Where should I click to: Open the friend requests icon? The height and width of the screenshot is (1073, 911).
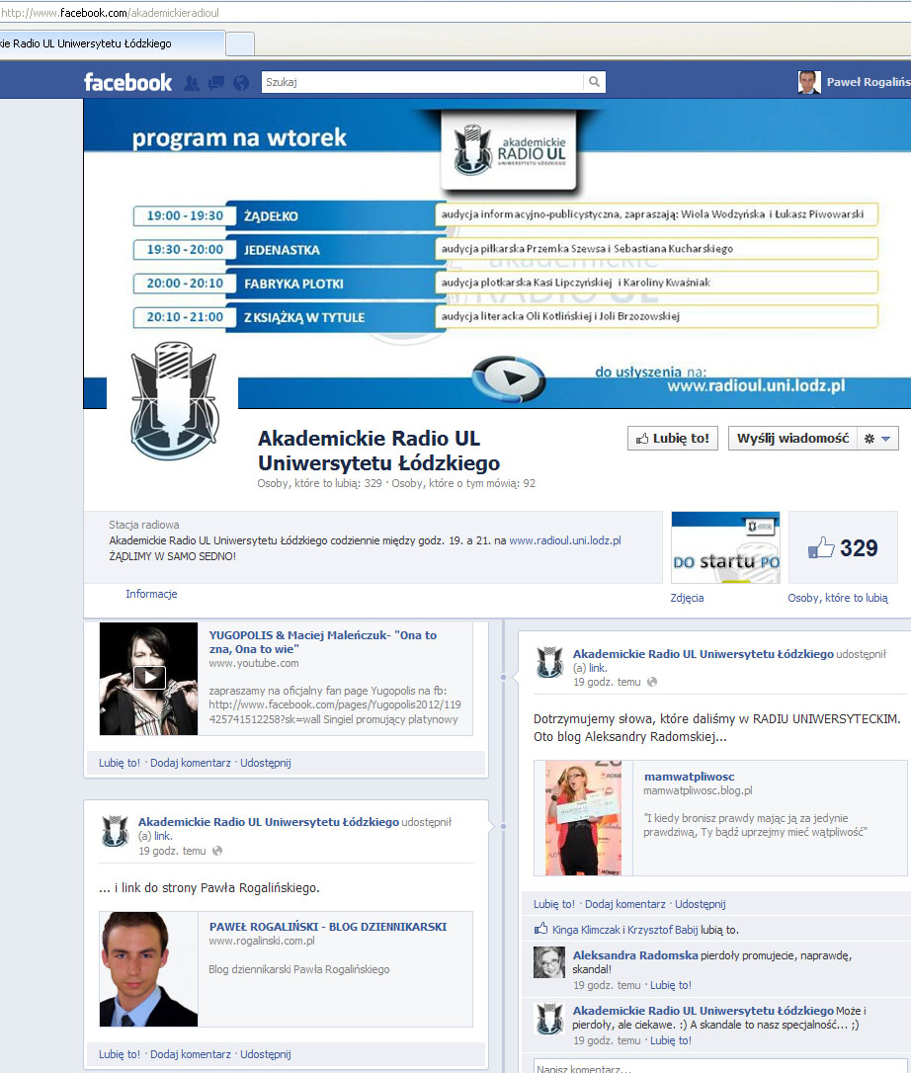coord(192,83)
